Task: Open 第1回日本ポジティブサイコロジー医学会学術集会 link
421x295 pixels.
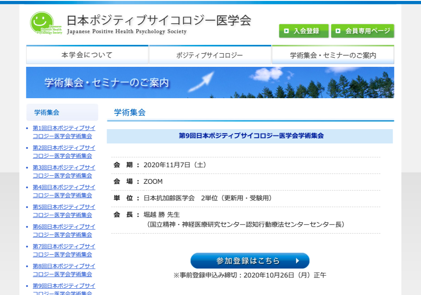Action: [64, 132]
